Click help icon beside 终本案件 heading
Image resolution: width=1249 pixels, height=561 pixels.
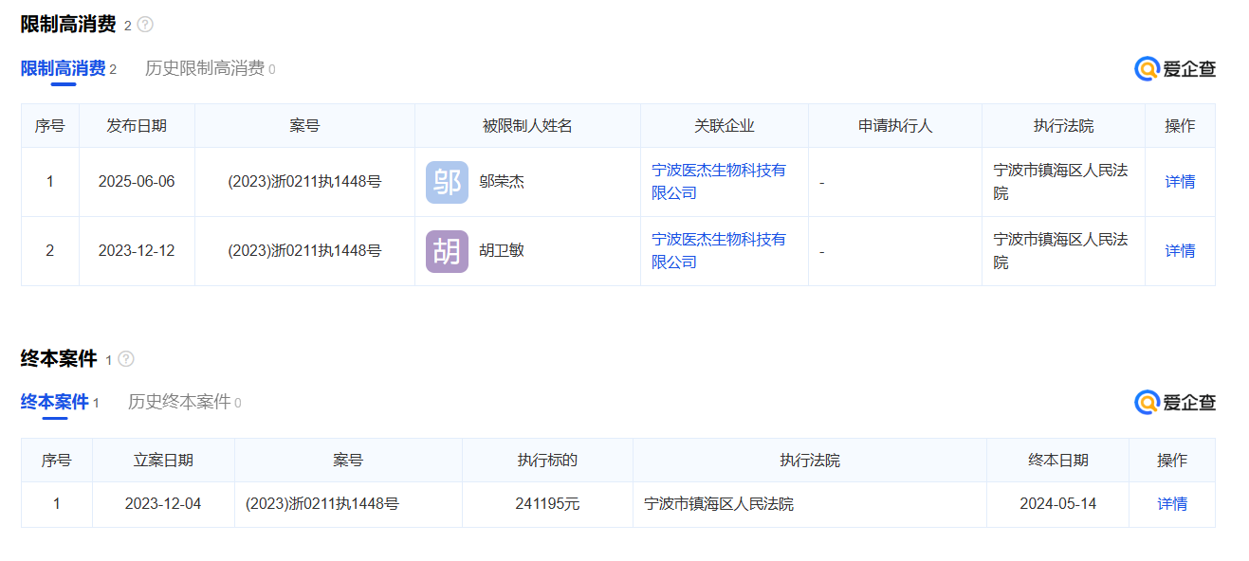[x=126, y=359]
